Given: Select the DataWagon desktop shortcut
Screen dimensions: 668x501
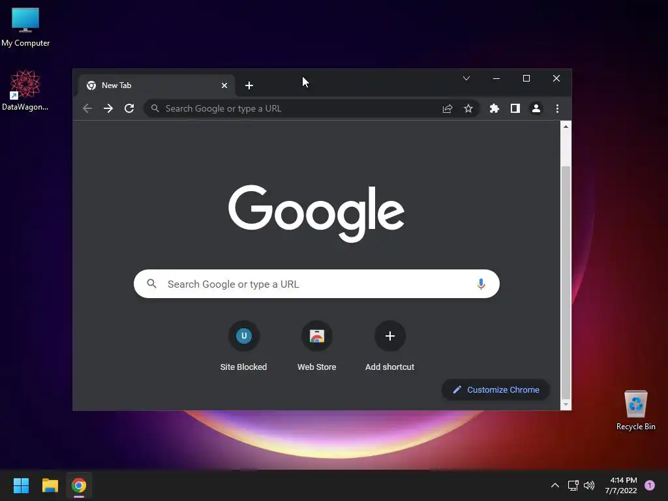Looking at the screenshot, I should pyautogui.click(x=25, y=90).
